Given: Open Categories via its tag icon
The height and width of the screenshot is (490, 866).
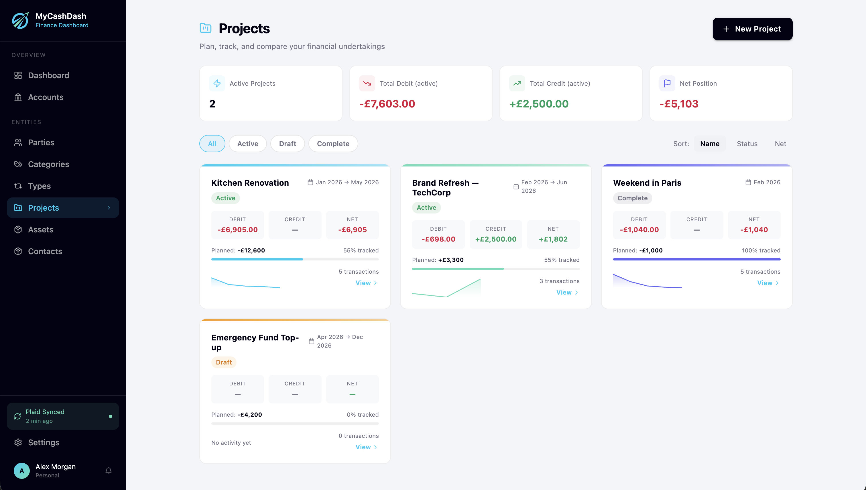Looking at the screenshot, I should point(18,164).
